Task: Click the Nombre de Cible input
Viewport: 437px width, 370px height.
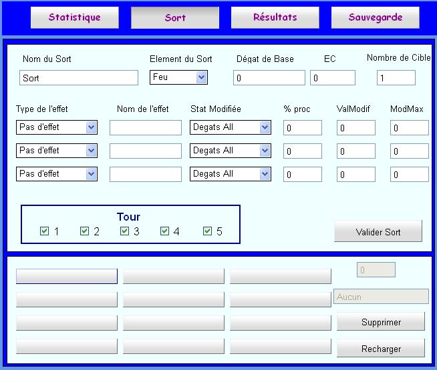Action: point(396,78)
